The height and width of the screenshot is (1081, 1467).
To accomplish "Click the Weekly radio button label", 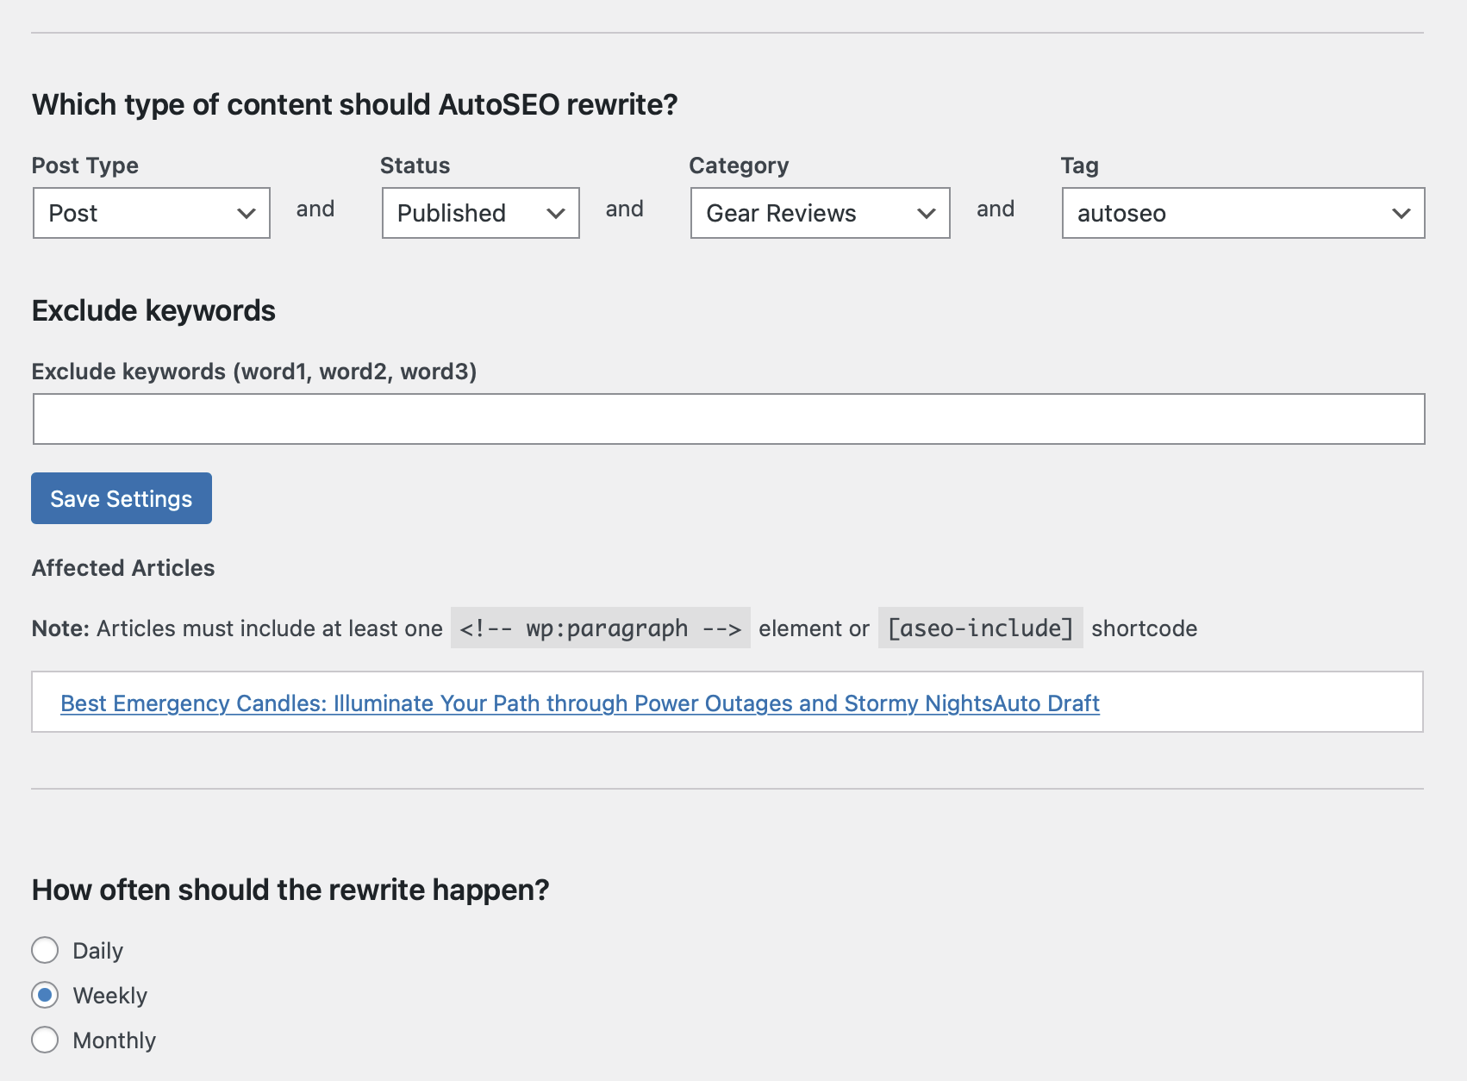I will [x=110, y=995].
